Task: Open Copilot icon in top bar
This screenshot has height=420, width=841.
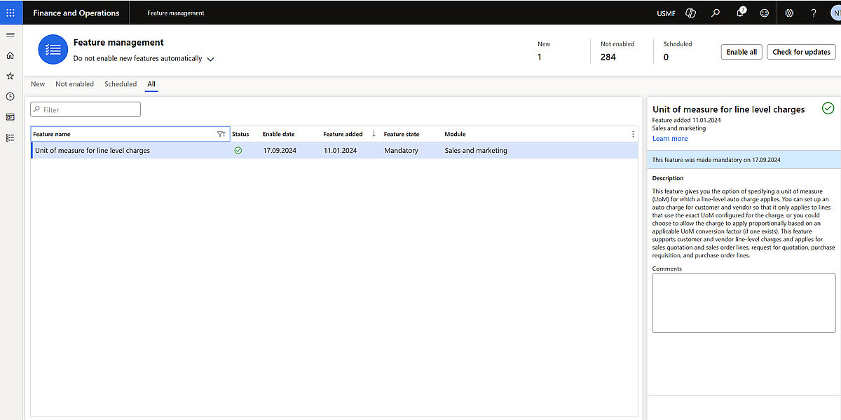Action: 691,13
